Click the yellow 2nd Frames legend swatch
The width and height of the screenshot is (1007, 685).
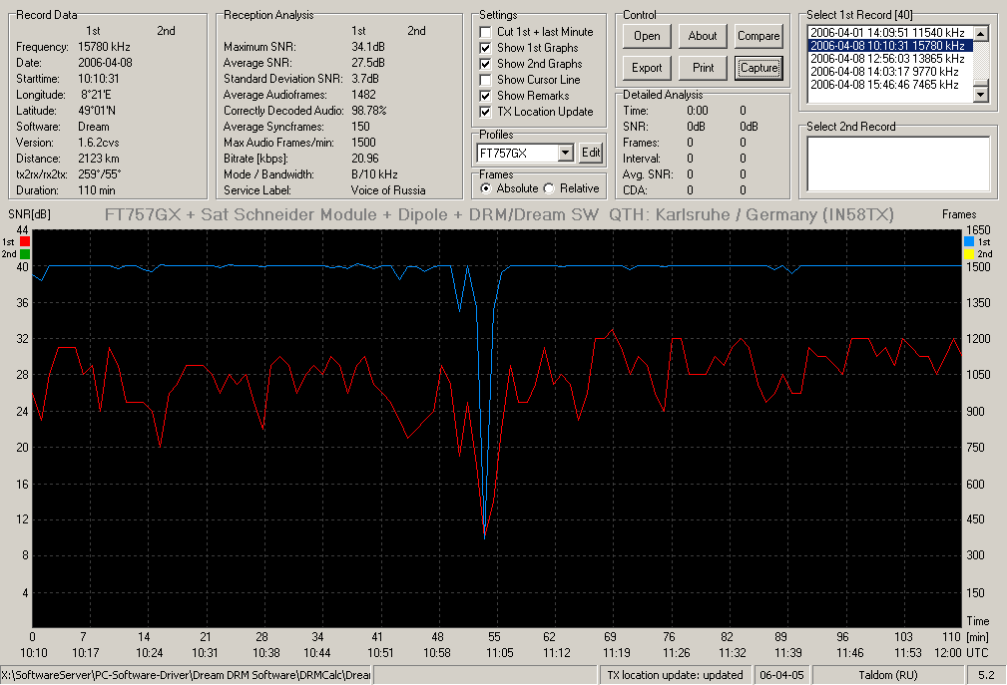pyautogui.click(x=969, y=254)
